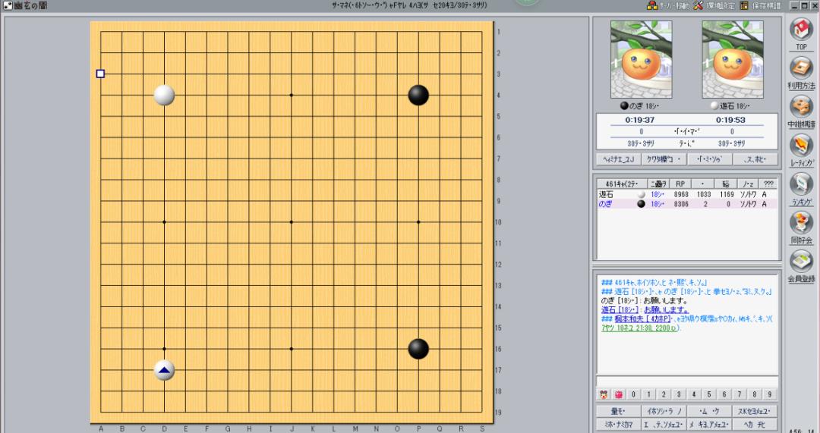Image resolution: width=820 pixels, height=433 pixels.
Task: Open the 利用方法 usage guide icon
Action: (x=801, y=68)
